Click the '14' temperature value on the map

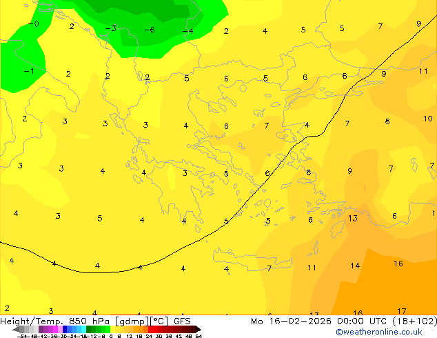(355, 266)
